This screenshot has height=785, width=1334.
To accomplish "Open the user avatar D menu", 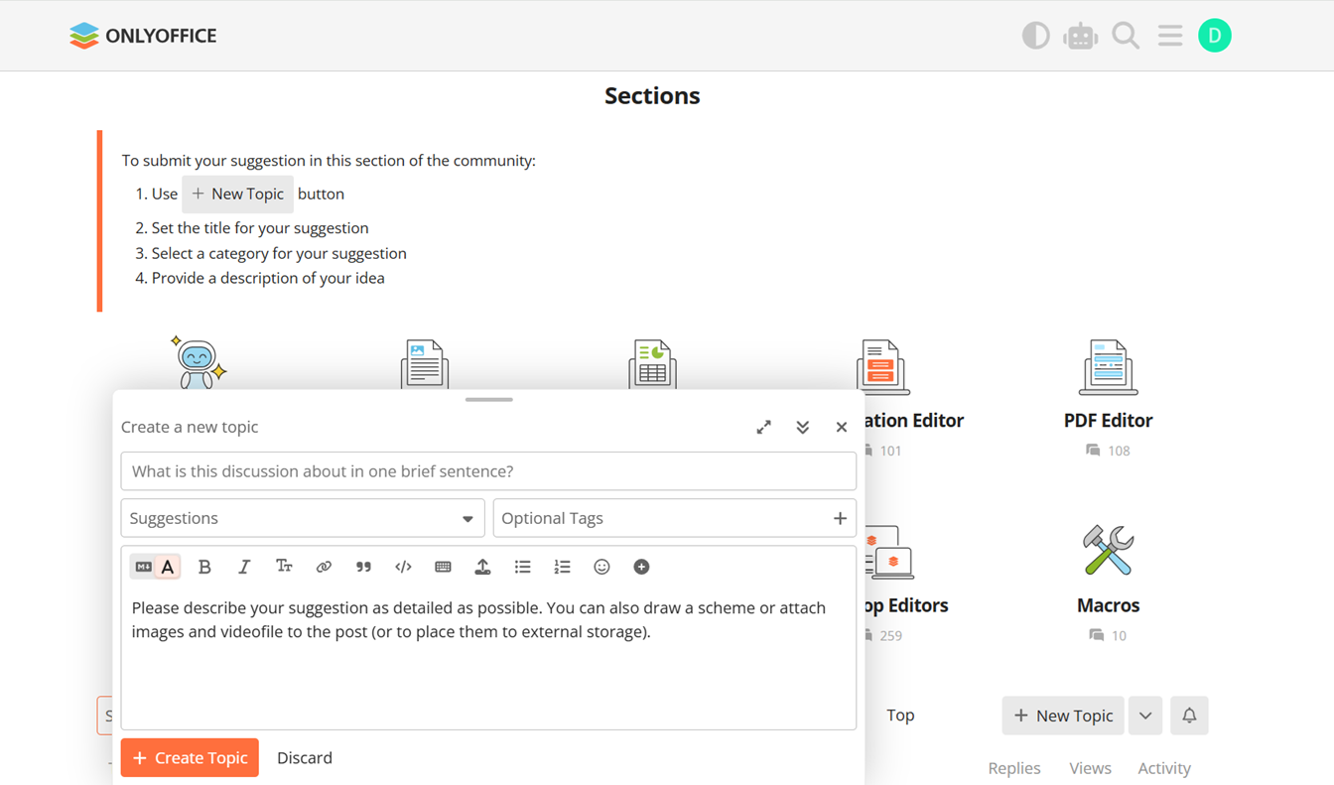I will tap(1215, 36).
